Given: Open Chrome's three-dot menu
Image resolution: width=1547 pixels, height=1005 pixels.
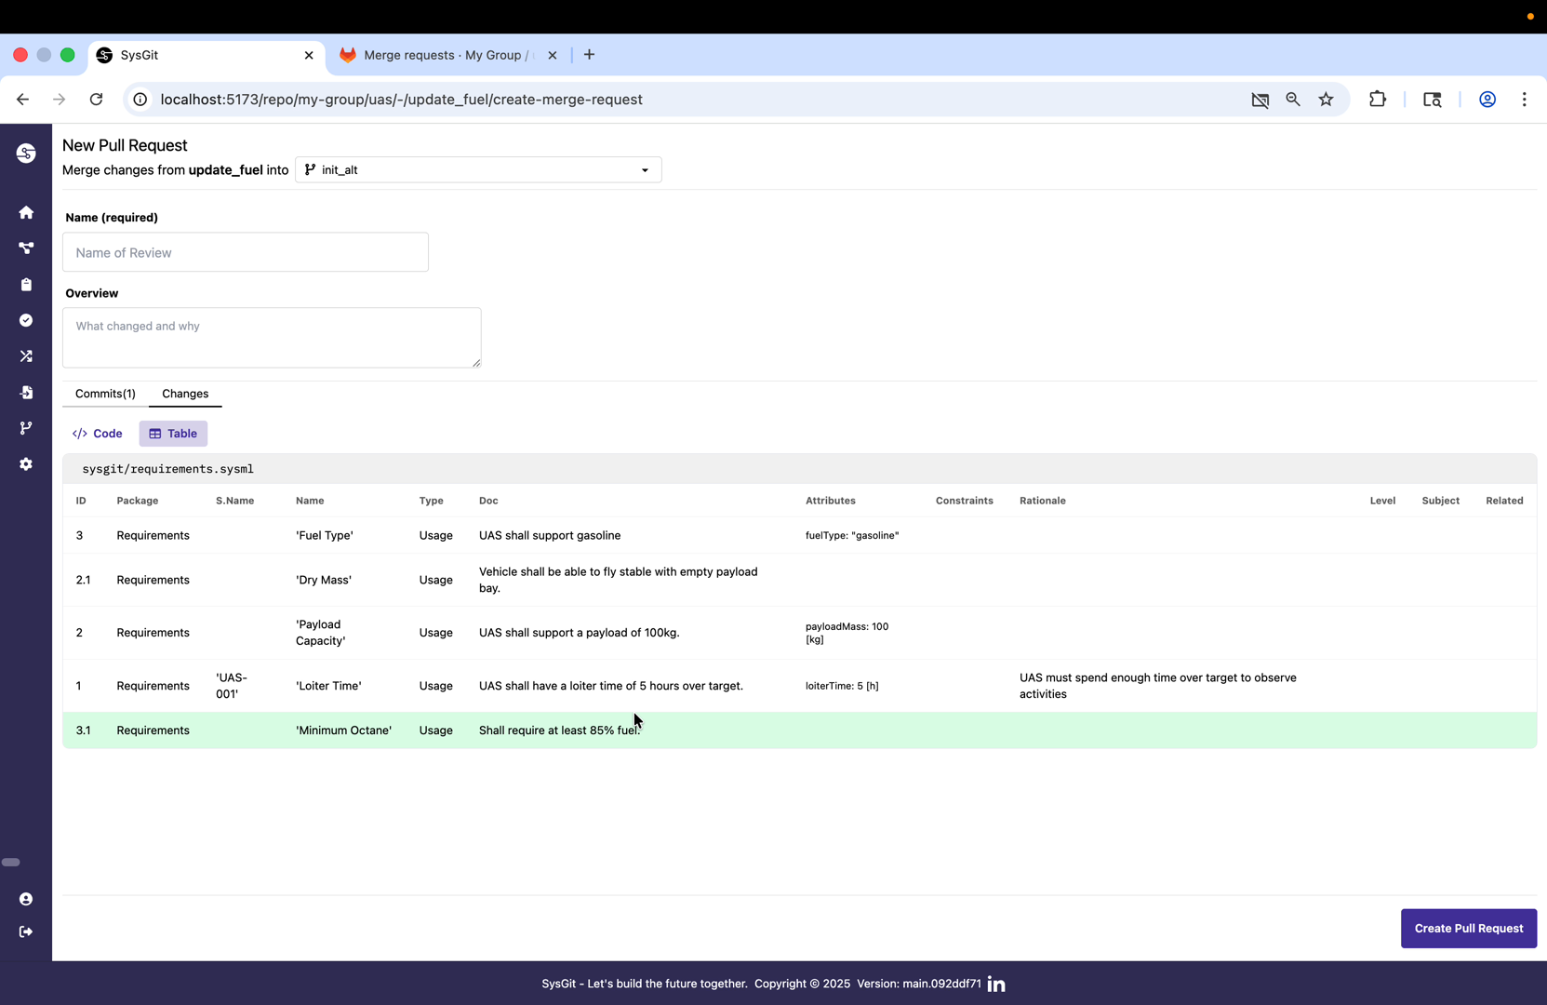Looking at the screenshot, I should 1525,100.
